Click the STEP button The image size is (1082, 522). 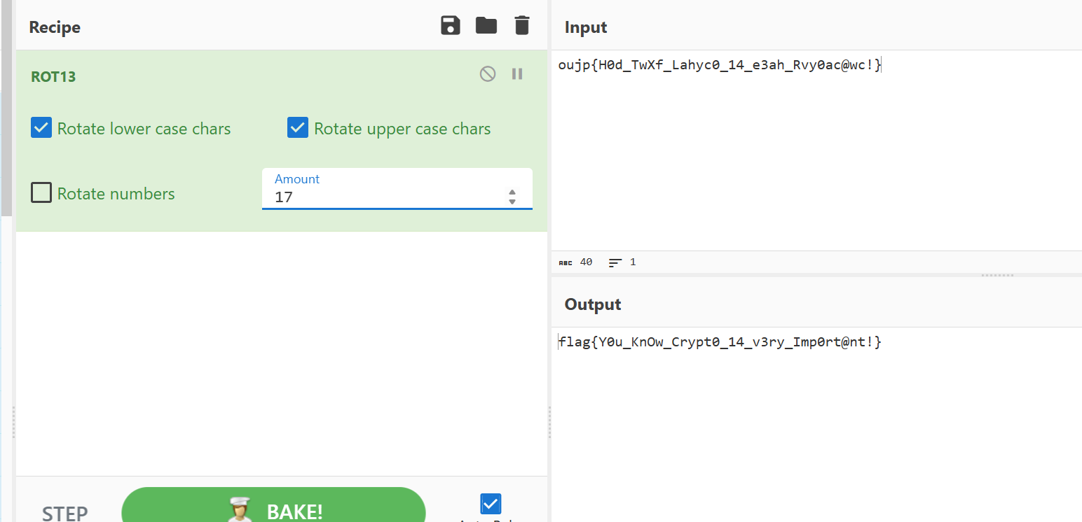[65, 513]
